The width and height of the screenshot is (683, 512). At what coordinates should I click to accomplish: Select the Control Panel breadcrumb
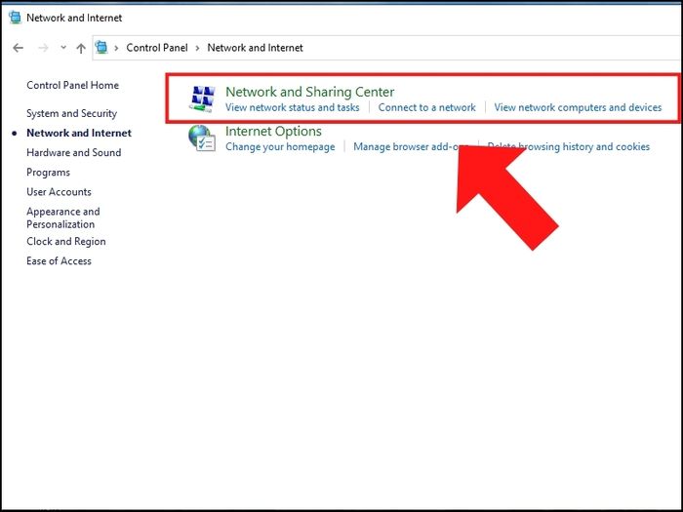pyautogui.click(x=157, y=48)
